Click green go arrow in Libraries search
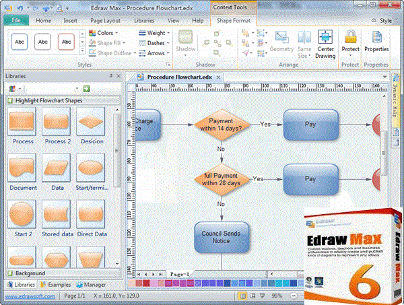Viewport: 404px width, 305px height. [86, 89]
